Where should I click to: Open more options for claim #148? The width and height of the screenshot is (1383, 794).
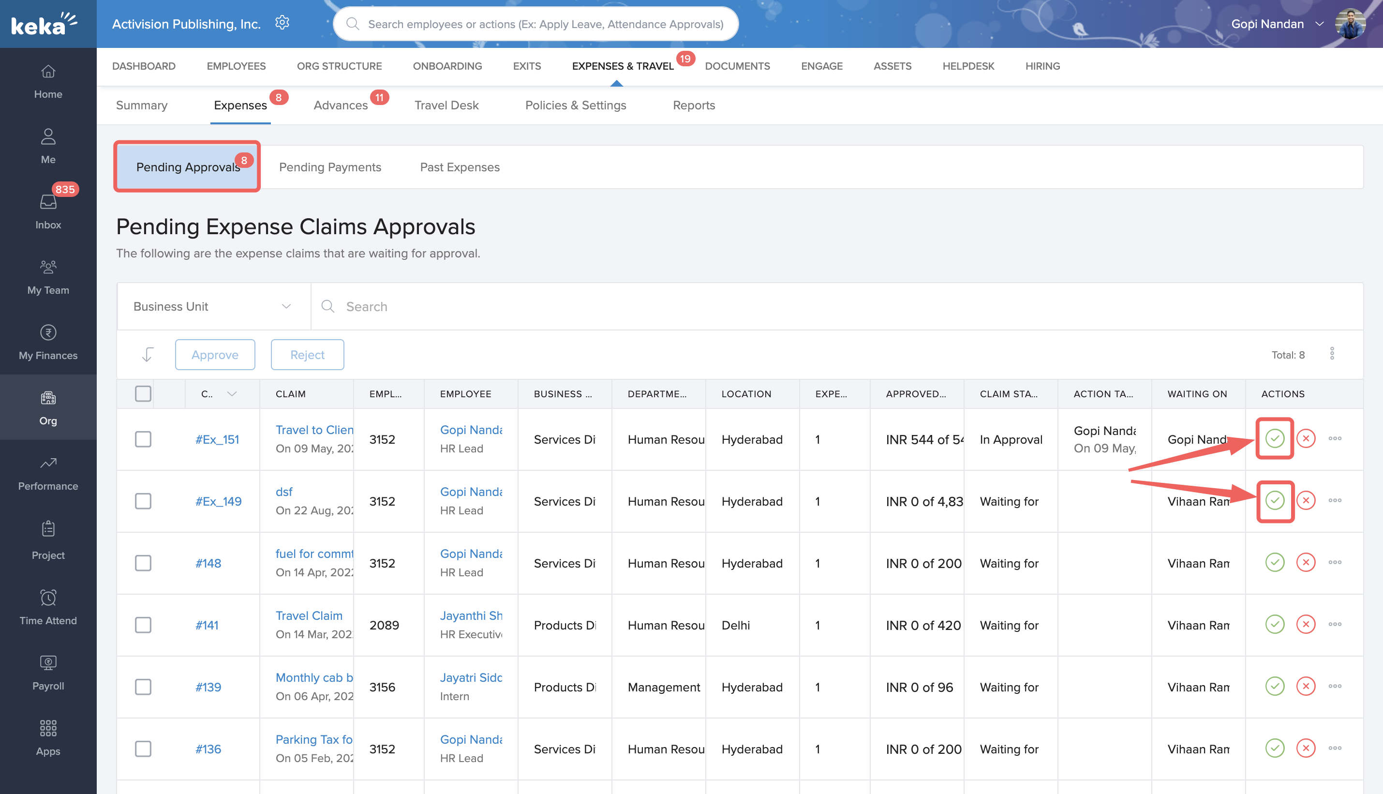point(1335,562)
